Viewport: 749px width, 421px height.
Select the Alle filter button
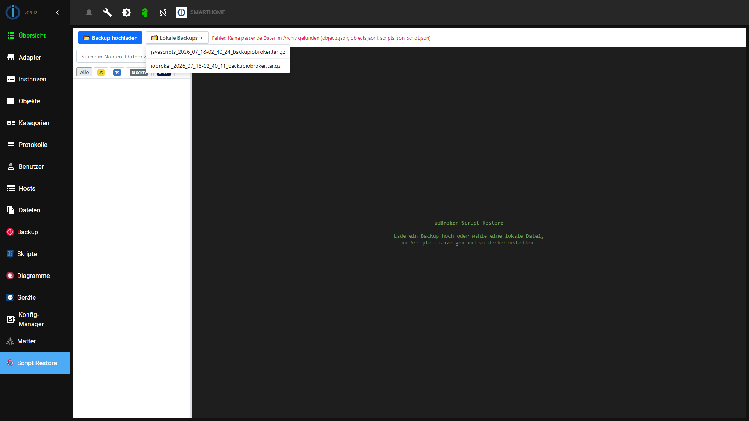tap(84, 72)
